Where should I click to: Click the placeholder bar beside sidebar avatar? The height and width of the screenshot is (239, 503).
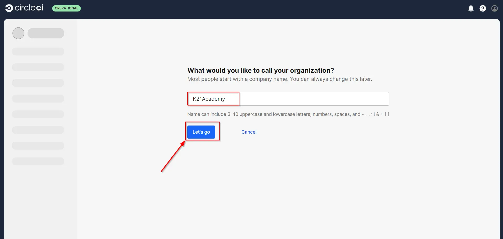[46, 33]
